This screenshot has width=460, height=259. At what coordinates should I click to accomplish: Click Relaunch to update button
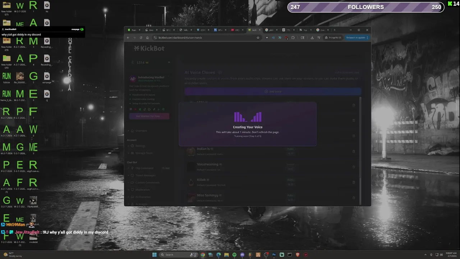point(357,37)
